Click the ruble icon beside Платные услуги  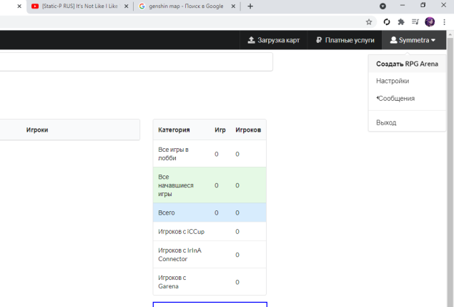click(x=319, y=40)
